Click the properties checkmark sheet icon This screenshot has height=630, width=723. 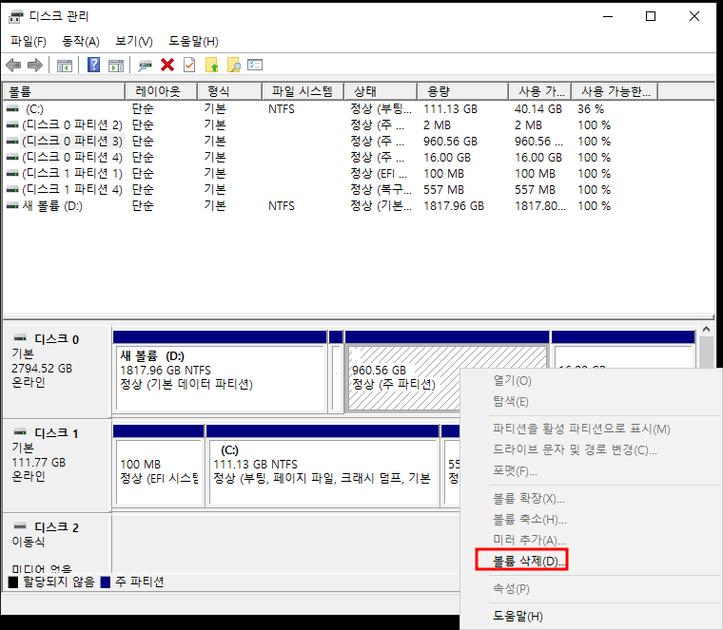[x=189, y=65]
